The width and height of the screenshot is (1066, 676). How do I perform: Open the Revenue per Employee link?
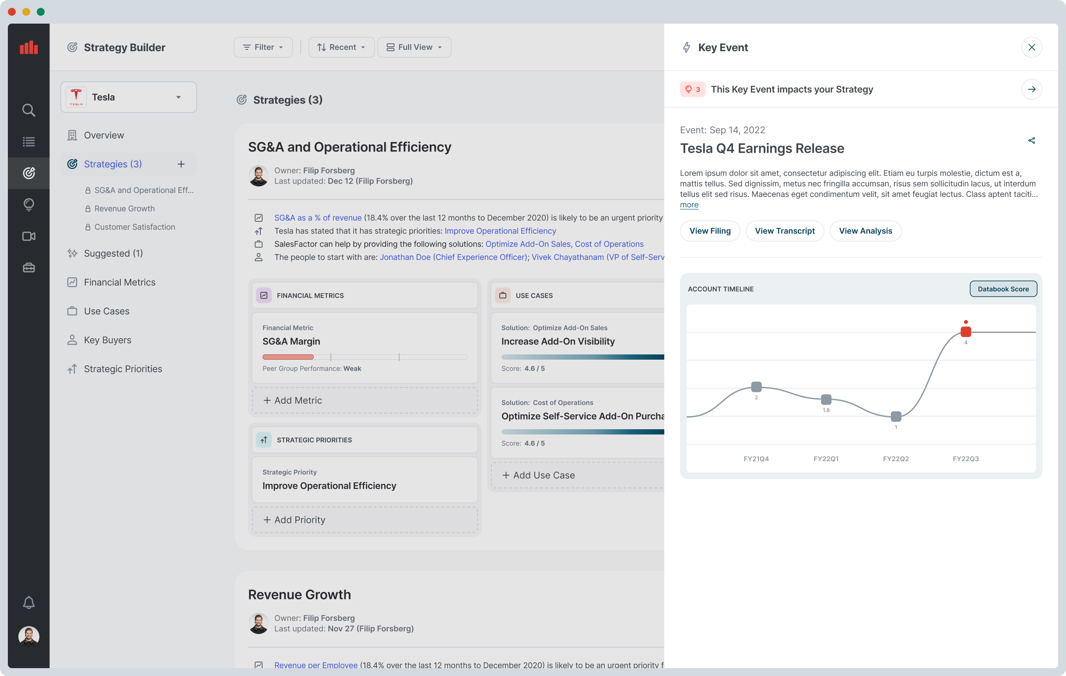(x=316, y=665)
